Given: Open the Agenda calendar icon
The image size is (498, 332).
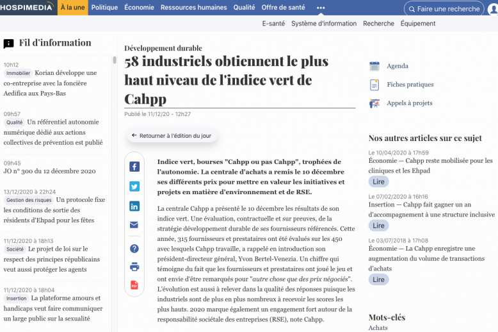Looking at the screenshot, I should (x=374, y=66).
